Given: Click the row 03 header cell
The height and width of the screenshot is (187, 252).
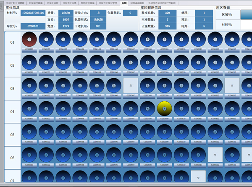Looking at the screenshot, I should coord(12,89).
